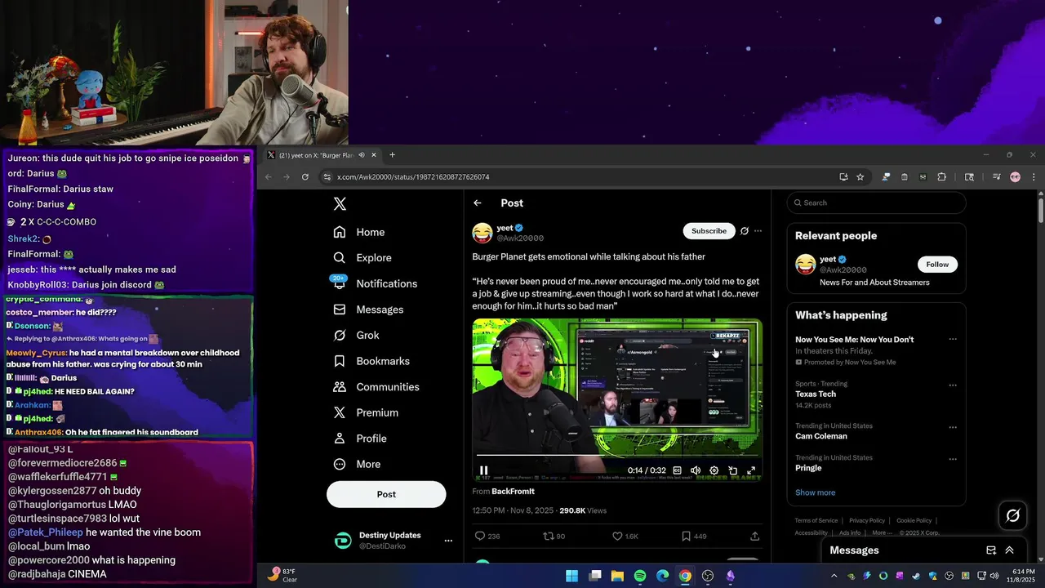Open Communities from the sidebar

376,387
